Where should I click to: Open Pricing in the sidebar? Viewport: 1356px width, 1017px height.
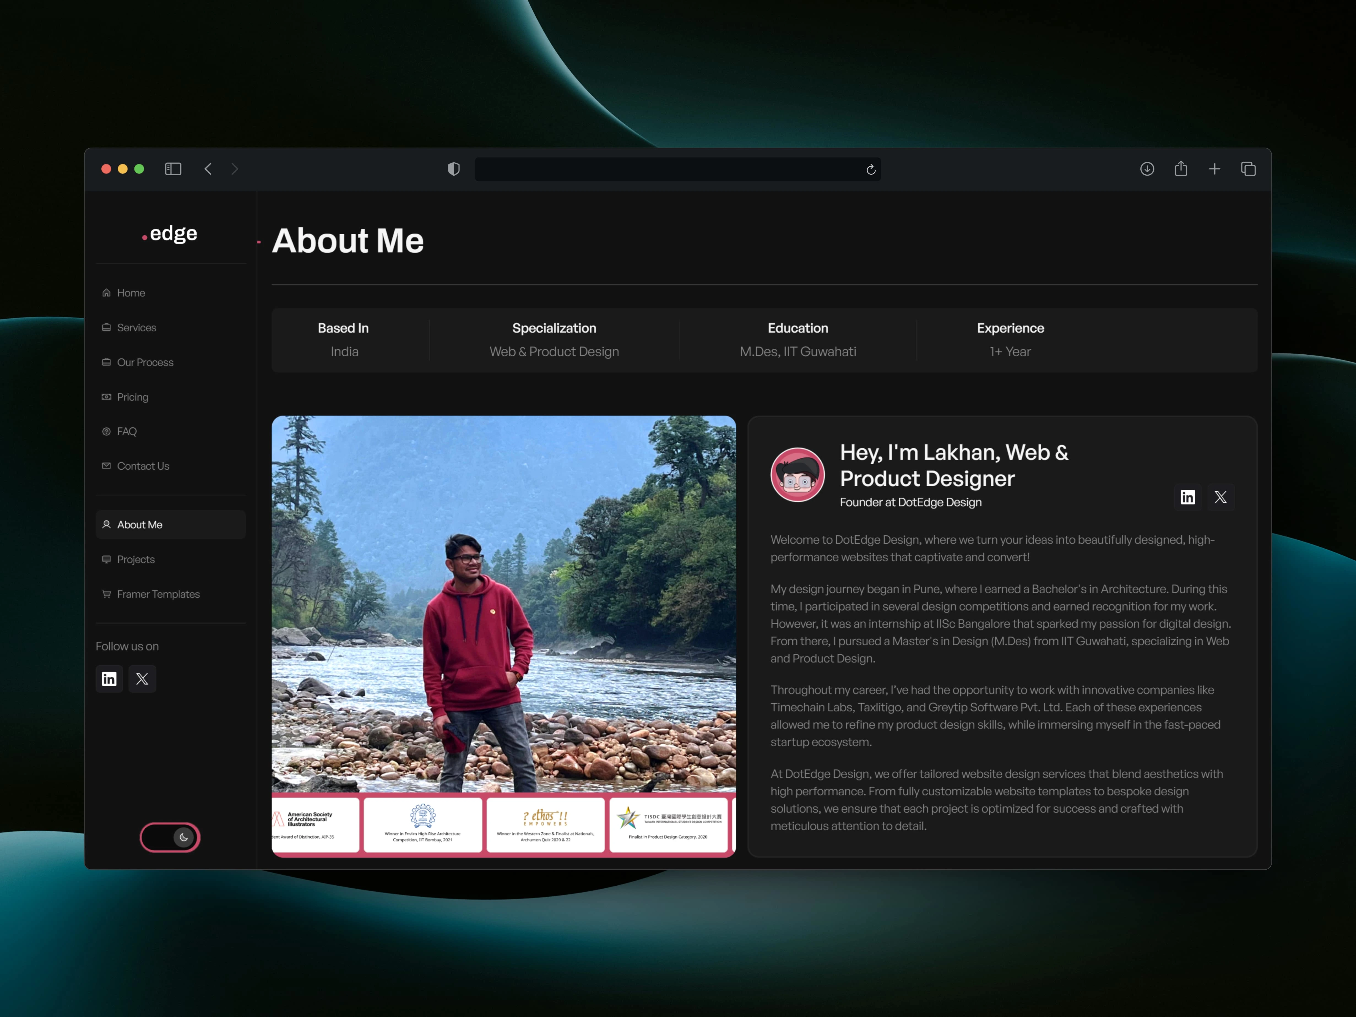coord(170,397)
